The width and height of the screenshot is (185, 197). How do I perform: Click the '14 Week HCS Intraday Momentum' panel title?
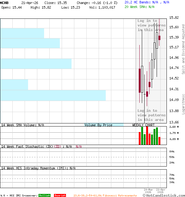(x=34, y=168)
